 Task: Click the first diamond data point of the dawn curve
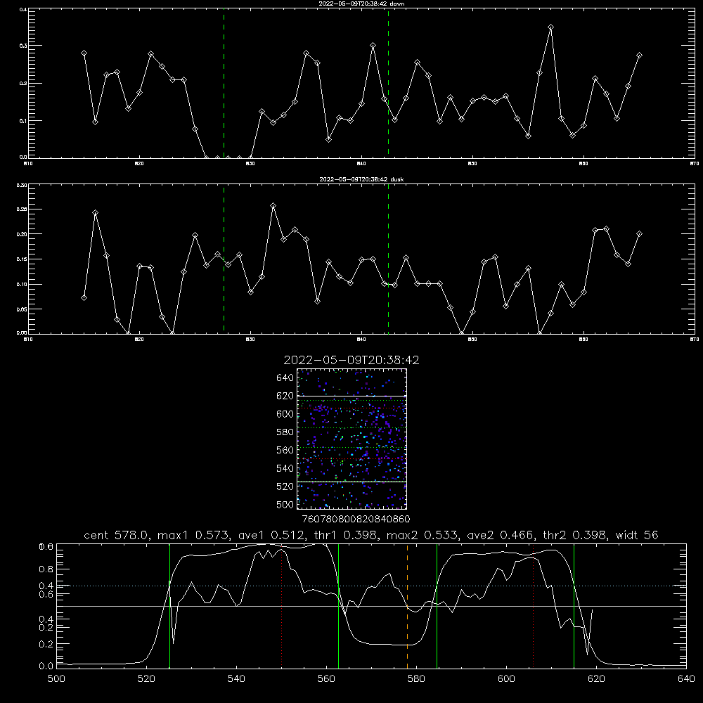(84, 53)
